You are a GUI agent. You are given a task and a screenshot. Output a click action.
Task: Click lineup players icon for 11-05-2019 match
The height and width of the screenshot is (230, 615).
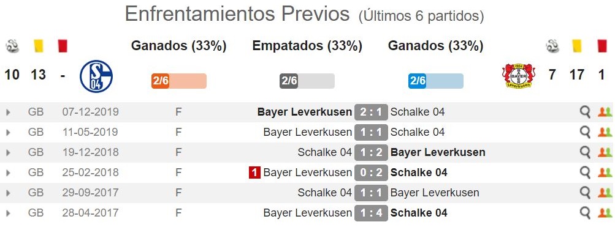coord(605,133)
